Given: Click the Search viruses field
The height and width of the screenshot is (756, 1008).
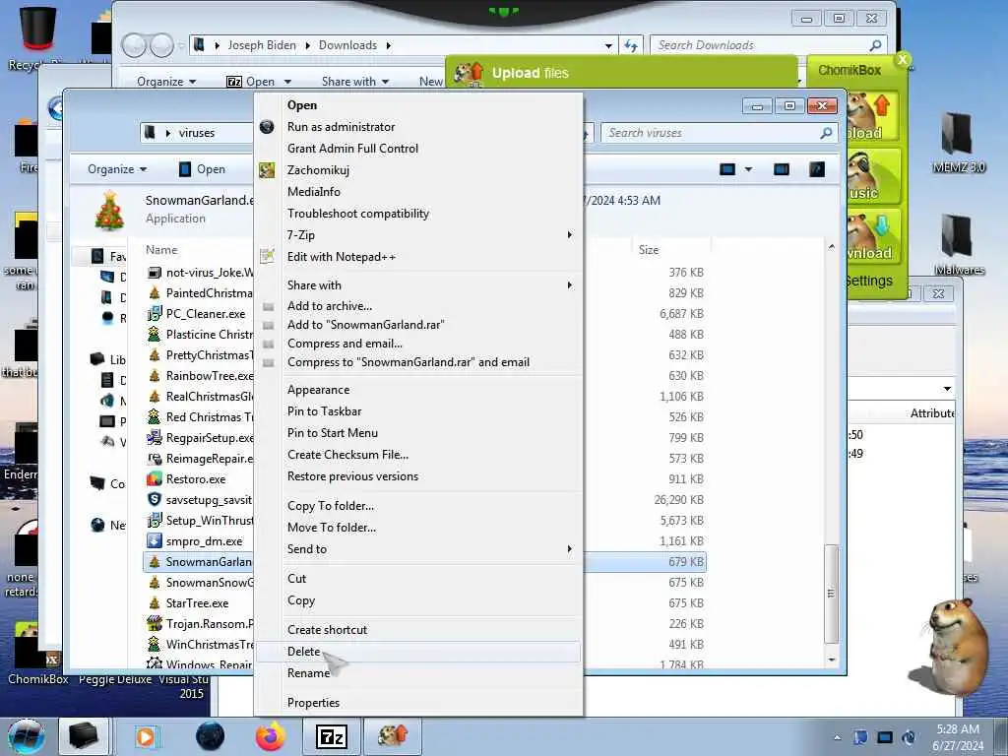Looking at the screenshot, I should click(x=720, y=133).
